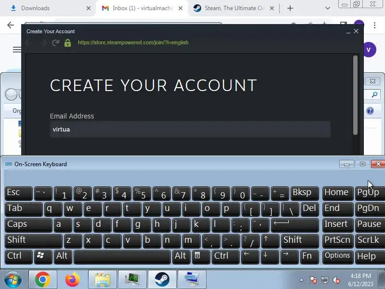The height and width of the screenshot is (289, 385).
Task: Toggle the ScrLk key
Action: 370,241
